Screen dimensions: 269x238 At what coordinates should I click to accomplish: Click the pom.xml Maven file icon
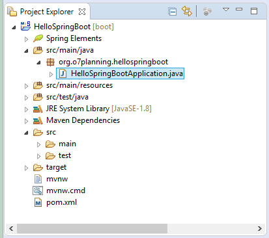pyautogui.click(x=38, y=203)
